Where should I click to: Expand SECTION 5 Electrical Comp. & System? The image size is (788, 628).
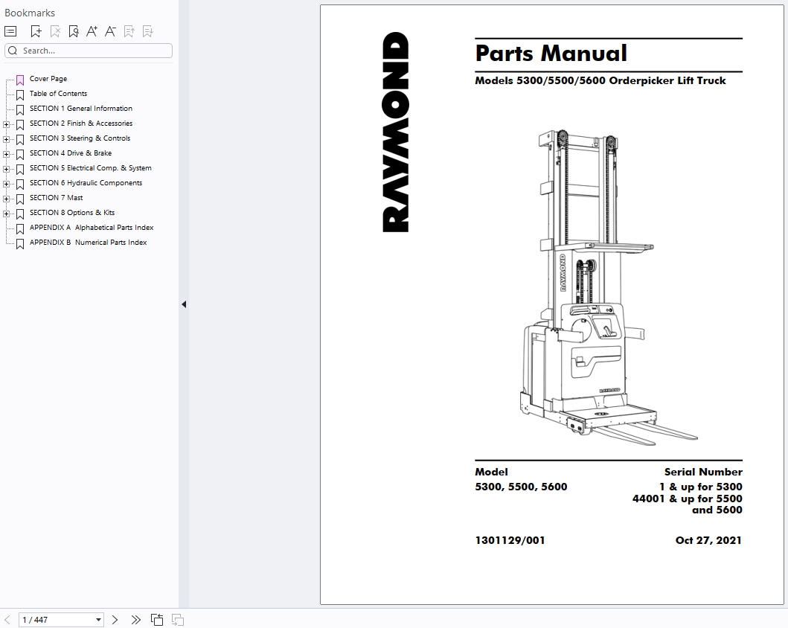7,168
